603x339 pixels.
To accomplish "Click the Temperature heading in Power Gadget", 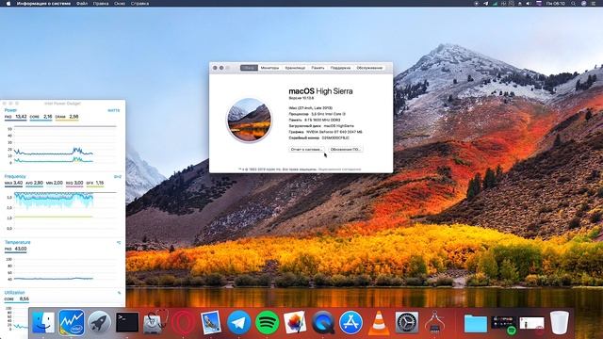I will pyautogui.click(x=17, y=242).
